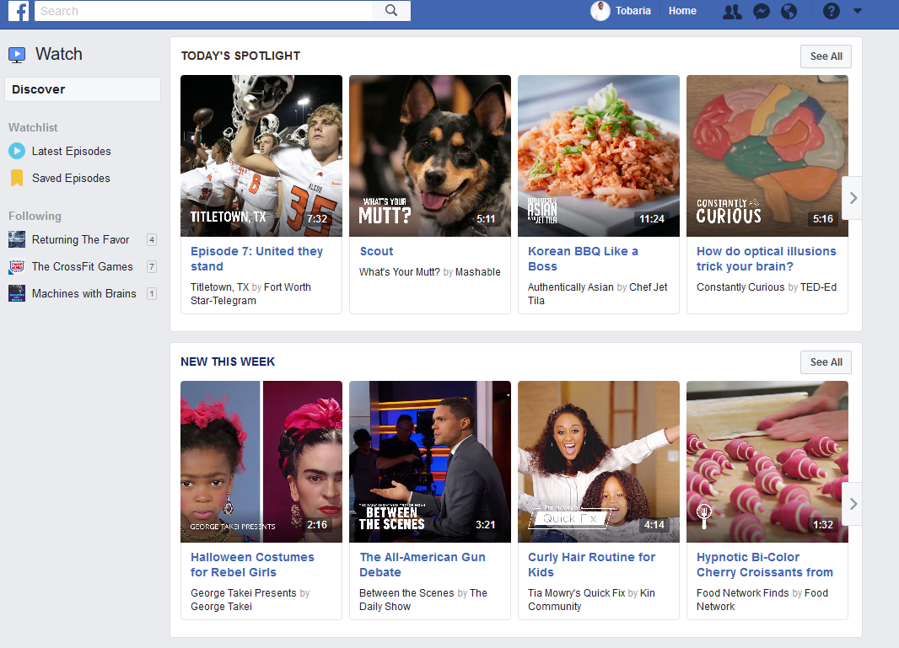Click See All for New This Week
Screen dimensions: 899x648
pyautogui.click(x=826, y=362)
